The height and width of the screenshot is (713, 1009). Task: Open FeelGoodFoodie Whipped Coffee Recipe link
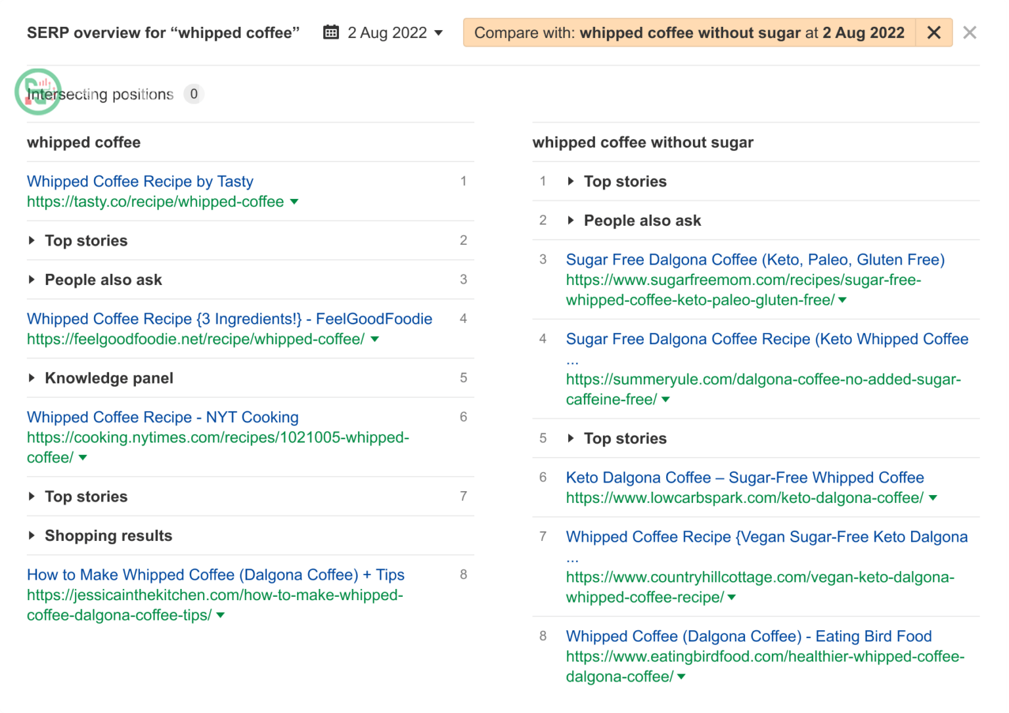229,318
